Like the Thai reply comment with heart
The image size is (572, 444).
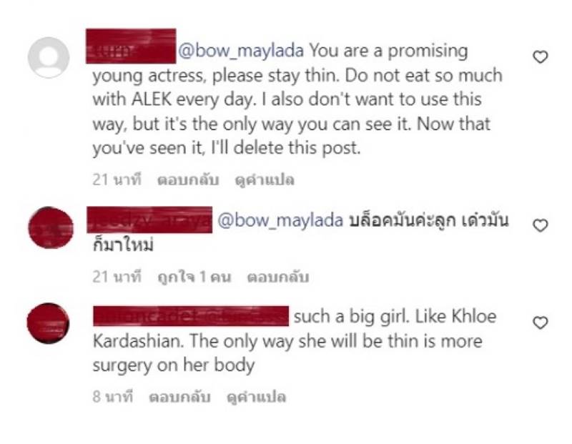pos(541,225)
